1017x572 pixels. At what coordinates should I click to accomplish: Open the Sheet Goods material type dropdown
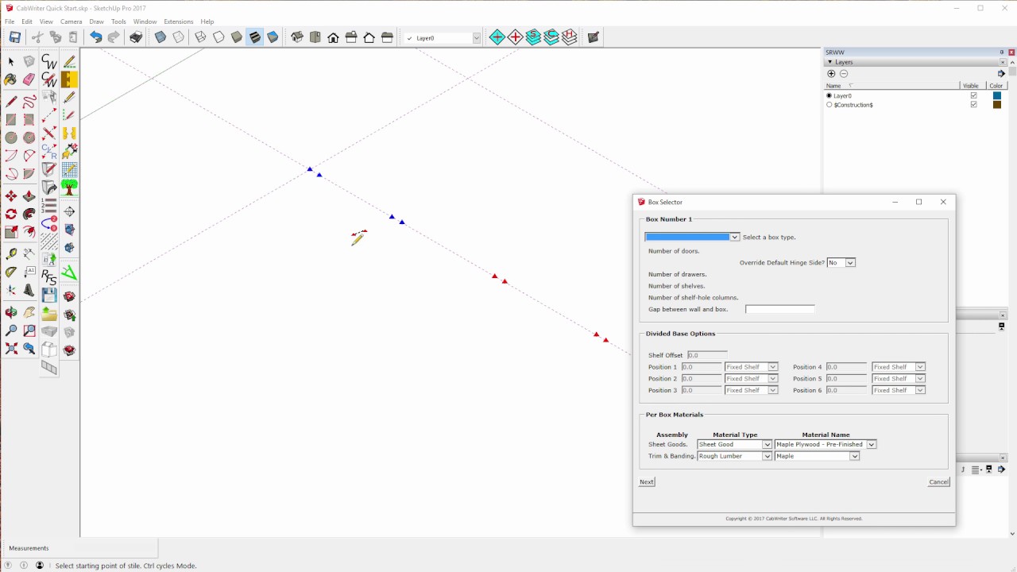767,445
